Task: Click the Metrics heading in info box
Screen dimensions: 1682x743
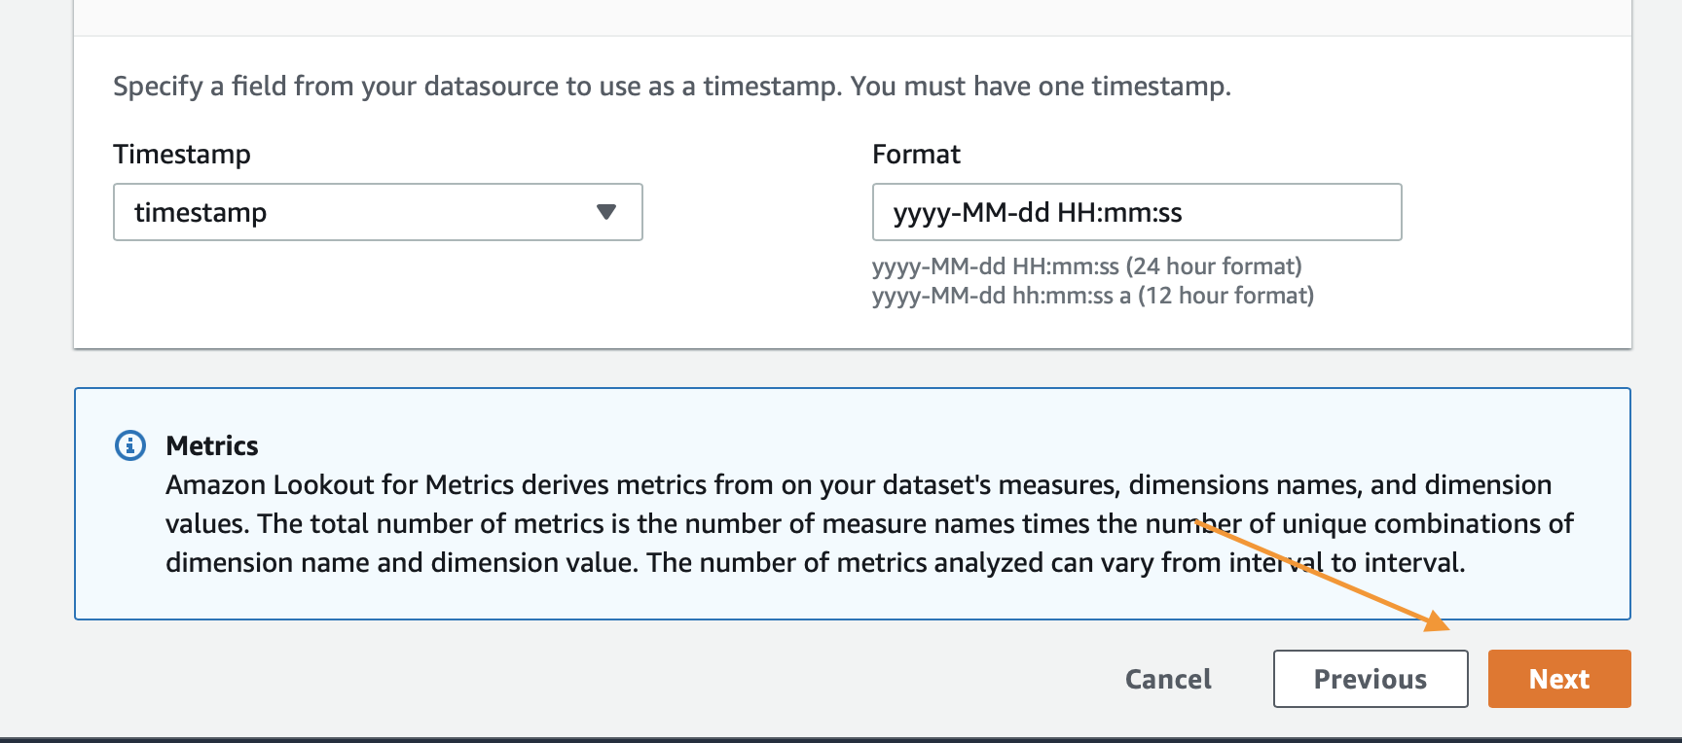Action: 212,445
